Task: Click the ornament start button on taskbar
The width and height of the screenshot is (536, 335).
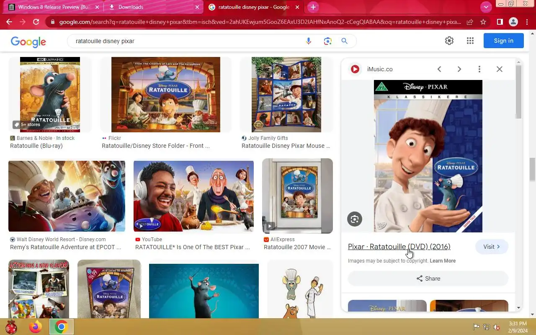Action: (11, 327)
